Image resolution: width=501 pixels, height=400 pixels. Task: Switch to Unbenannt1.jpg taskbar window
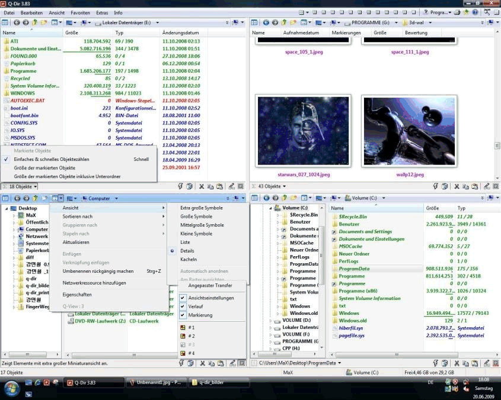click(155, 382)
